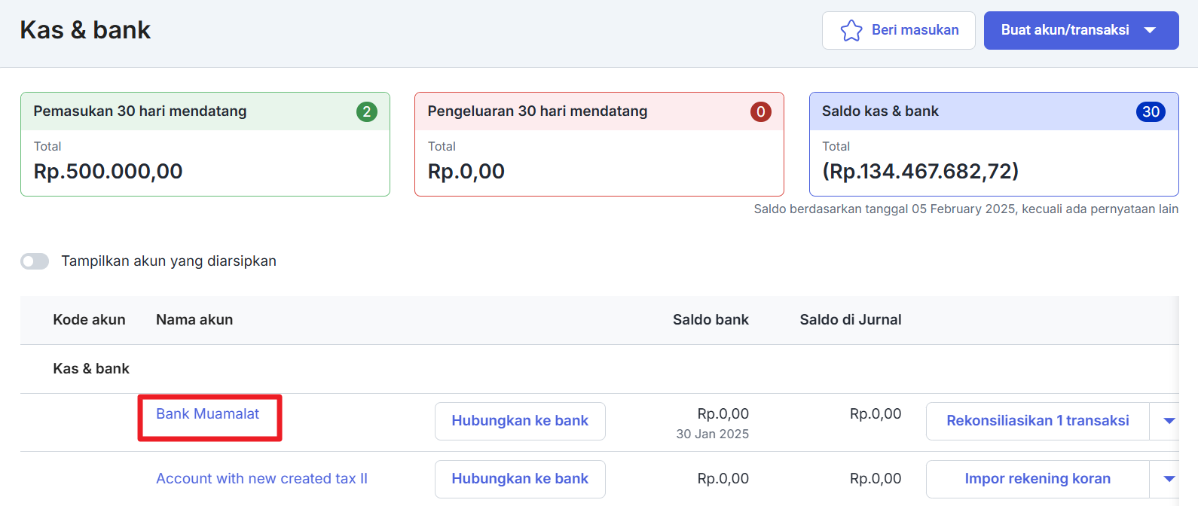The width and height of the screenshot is (1198, 506).
Task: Click the (Rp.134.467.682,72) balance amount
Action: [x=921, y=171]
